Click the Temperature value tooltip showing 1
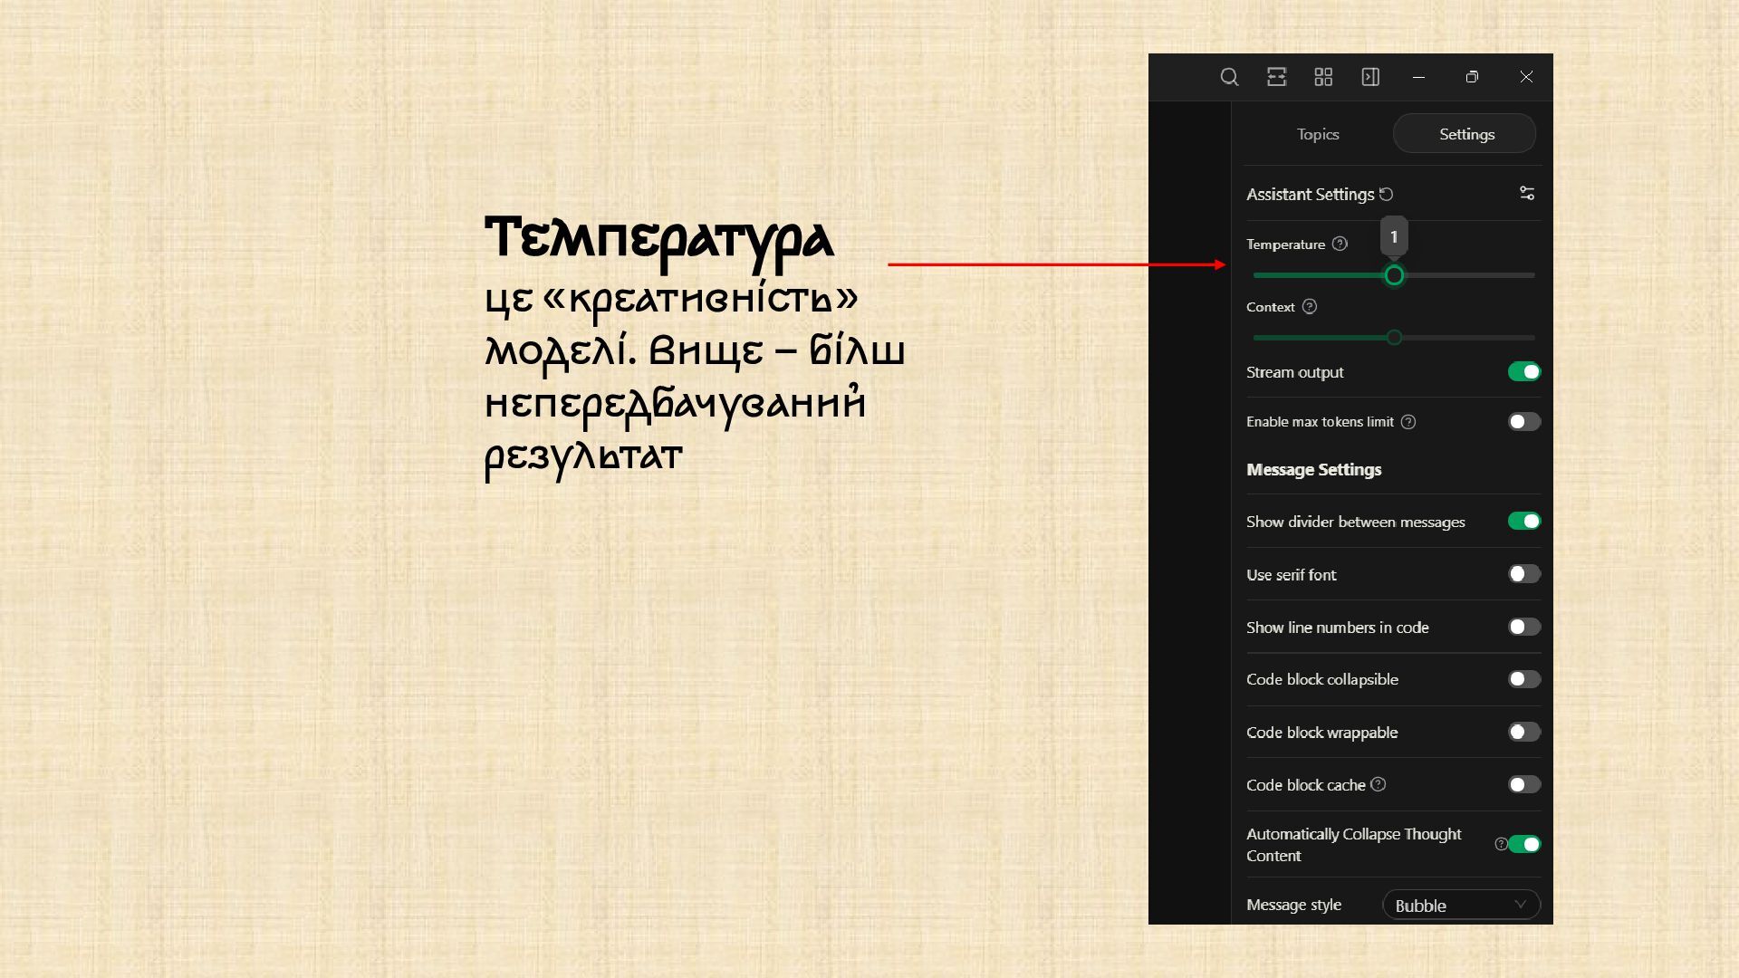 (1394, 237)
